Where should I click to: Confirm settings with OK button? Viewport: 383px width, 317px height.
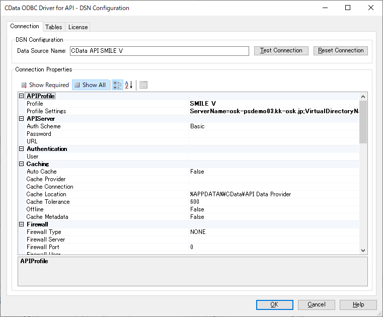coord(274,304)
